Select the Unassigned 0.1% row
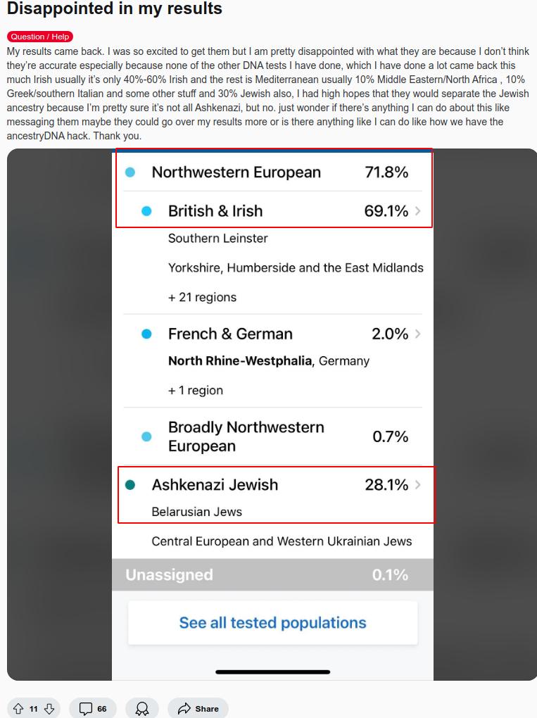 (x=272, y=575)
